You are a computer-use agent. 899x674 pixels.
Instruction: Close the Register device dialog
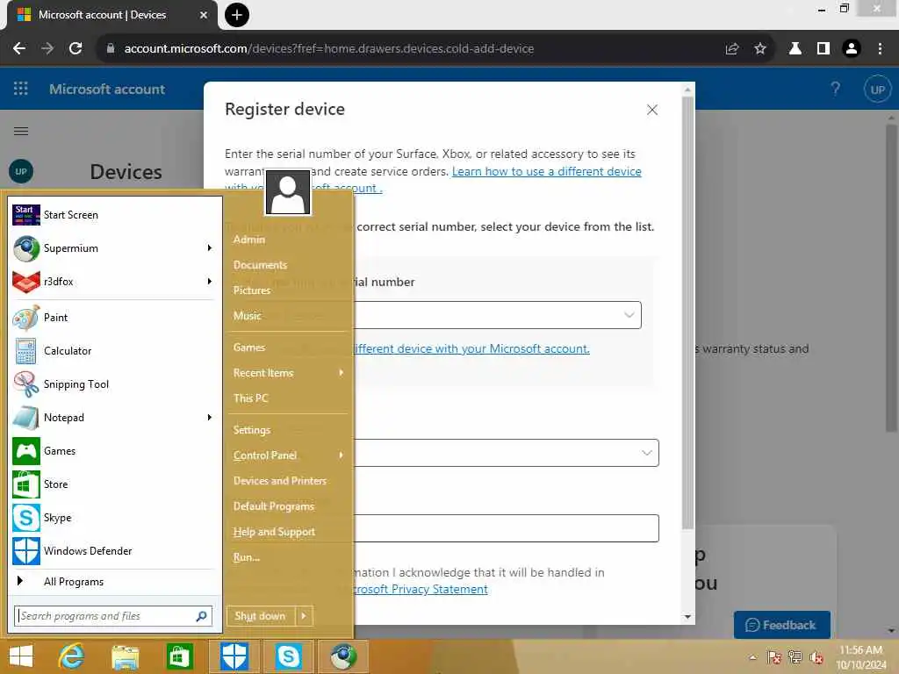[652, 110]
